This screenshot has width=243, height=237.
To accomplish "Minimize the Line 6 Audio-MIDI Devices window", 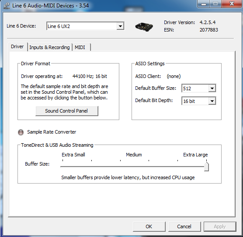I will pyautogui.click(x=204, y=4).
